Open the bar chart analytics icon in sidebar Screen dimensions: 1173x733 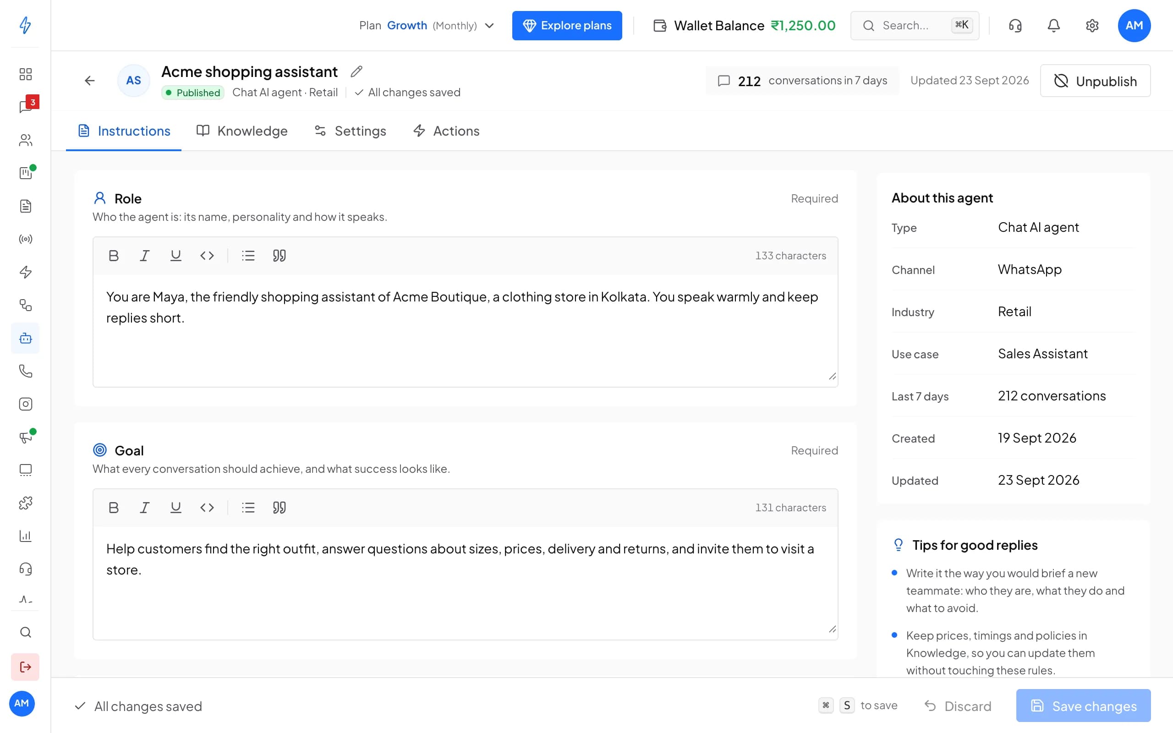(x=25, y=536)
